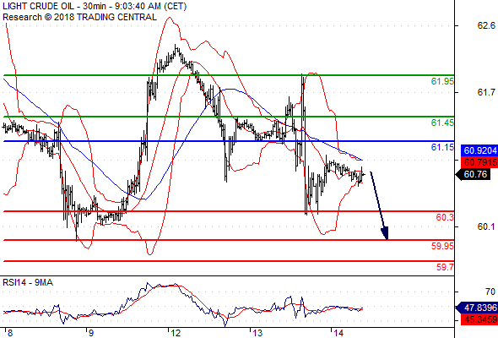
Task: Click the 'RSI14 - 9MA' indicator label
Action: tap(28, 282)
